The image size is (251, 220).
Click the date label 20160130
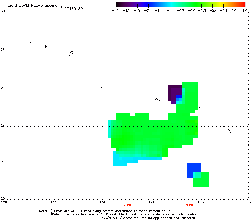click(74, 9)
